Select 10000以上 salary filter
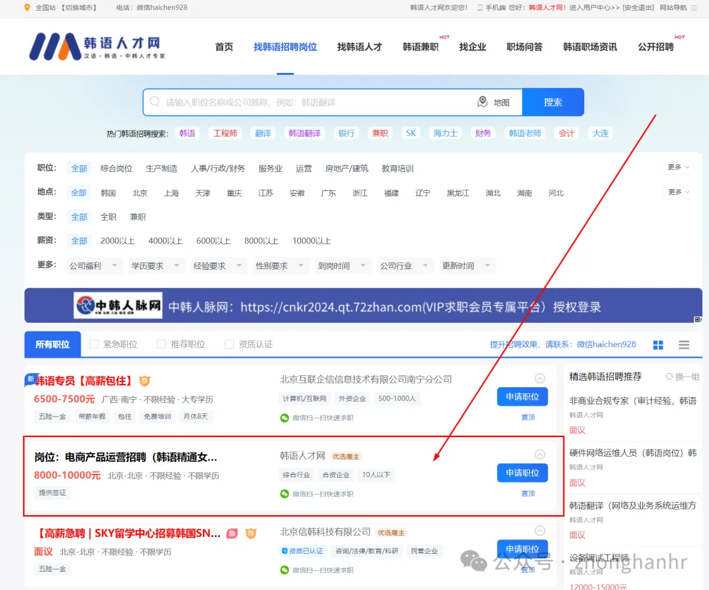Viewport: 709px width, 590px height. 312,241
